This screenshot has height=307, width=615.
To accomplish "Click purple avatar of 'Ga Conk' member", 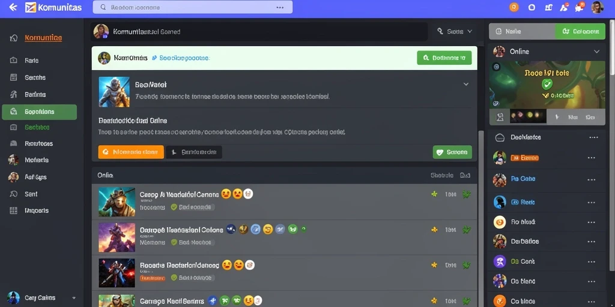I will 499,261.
